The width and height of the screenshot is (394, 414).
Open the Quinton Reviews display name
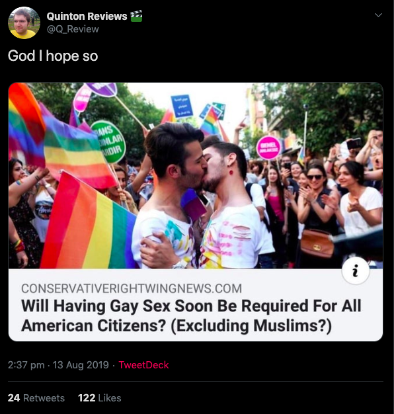point(87,17)
